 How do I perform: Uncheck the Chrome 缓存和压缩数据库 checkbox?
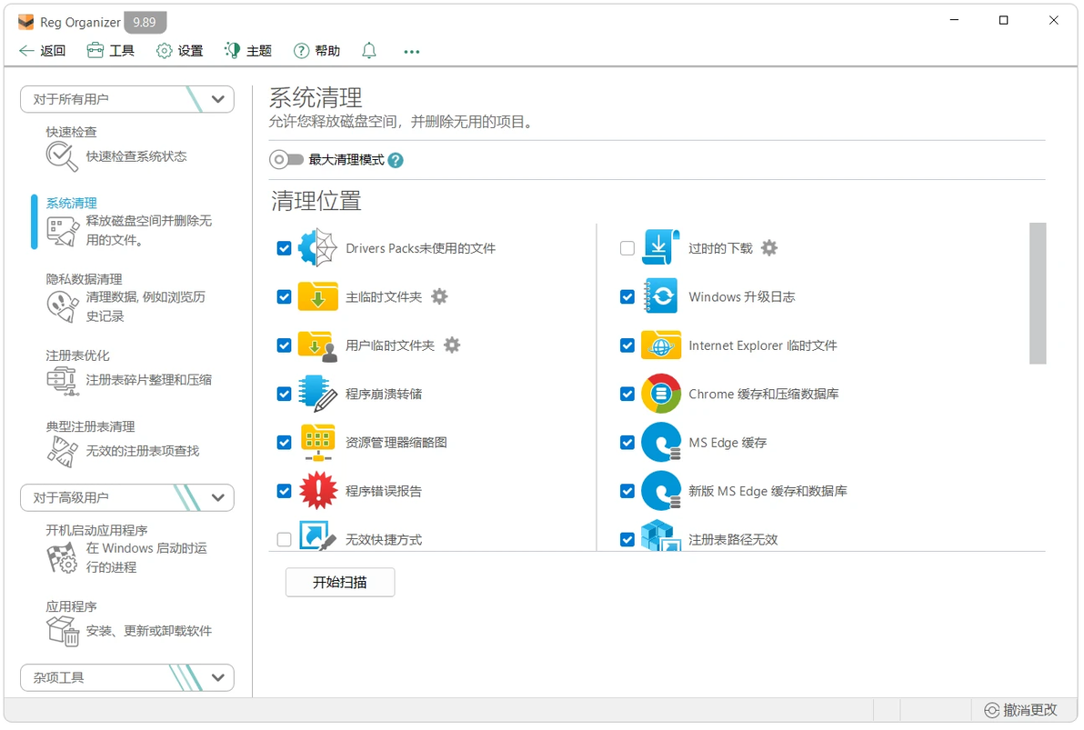[627, 394]
